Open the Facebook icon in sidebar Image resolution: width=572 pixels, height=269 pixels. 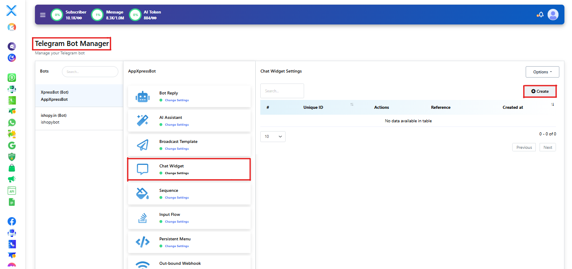[x=12, y=221]
